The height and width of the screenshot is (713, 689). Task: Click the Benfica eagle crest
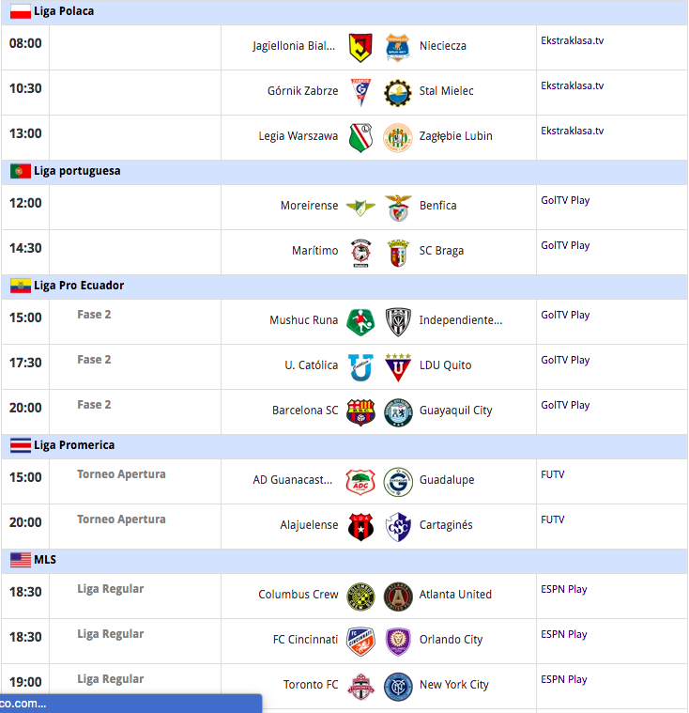pyautogui.click(x=398, y=208)
